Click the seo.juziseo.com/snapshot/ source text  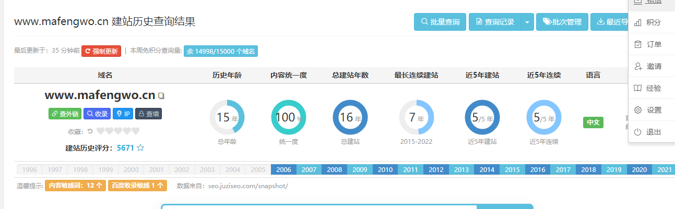coord(248,186)
